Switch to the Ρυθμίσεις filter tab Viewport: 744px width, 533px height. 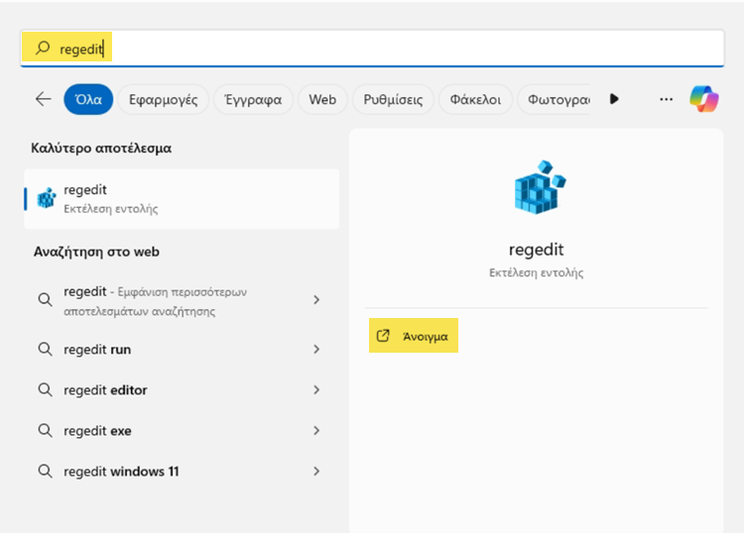(393, 99)
